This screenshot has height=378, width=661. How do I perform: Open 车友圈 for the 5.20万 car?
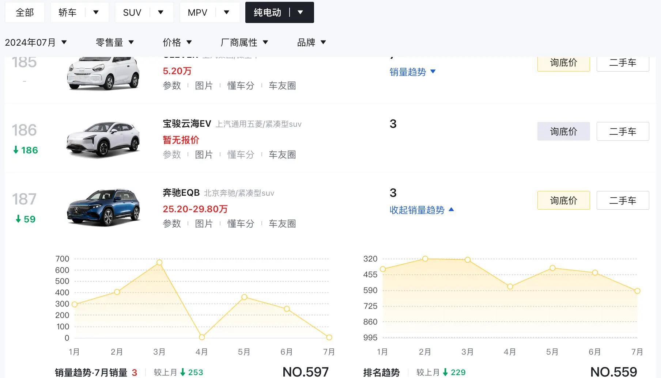pos(282,85)
